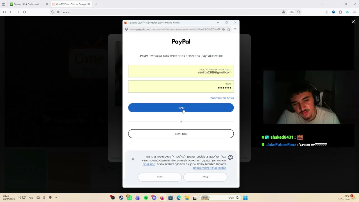The height and width of the screenshot is (202, 359).
Task: Click the create account outlined button
Action: (x=181, y=134)
